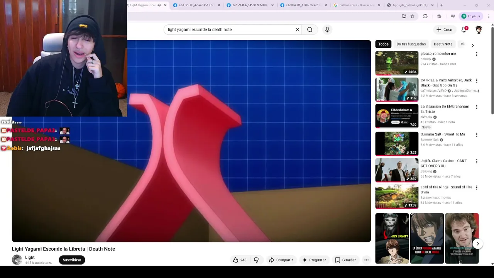
Task: Click the elWacky channel name
Action: (426, 117)
